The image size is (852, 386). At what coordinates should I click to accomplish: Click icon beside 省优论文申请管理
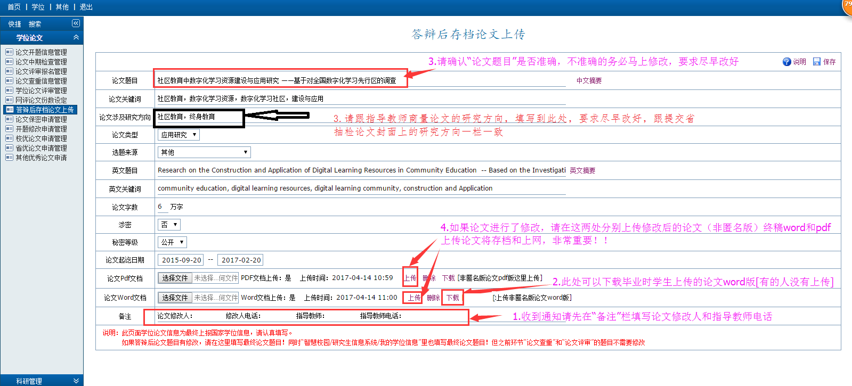[x=9, y=148]
